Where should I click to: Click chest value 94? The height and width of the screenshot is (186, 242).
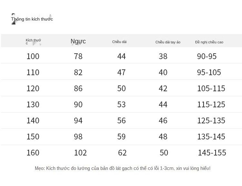78,121
